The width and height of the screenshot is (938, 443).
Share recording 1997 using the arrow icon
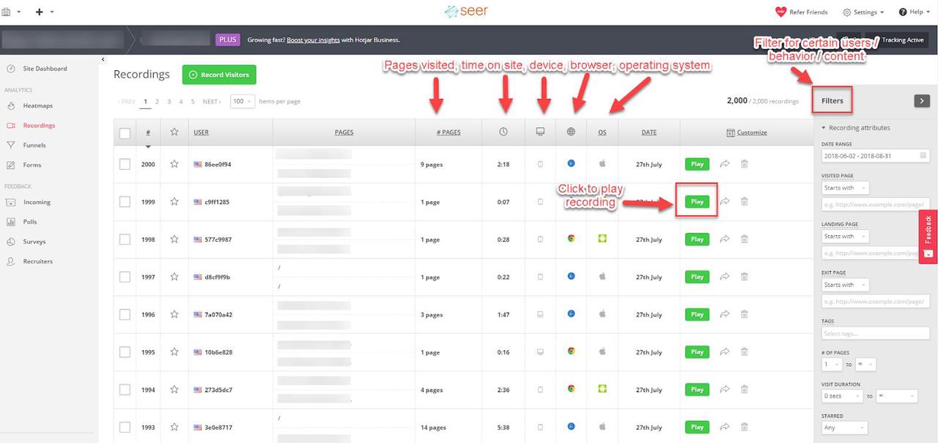(724, 277)
